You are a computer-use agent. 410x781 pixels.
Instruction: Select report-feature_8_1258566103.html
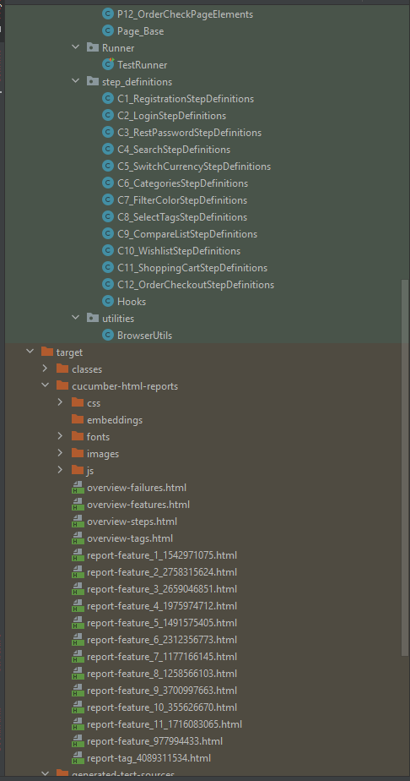(x=162, y=674)
